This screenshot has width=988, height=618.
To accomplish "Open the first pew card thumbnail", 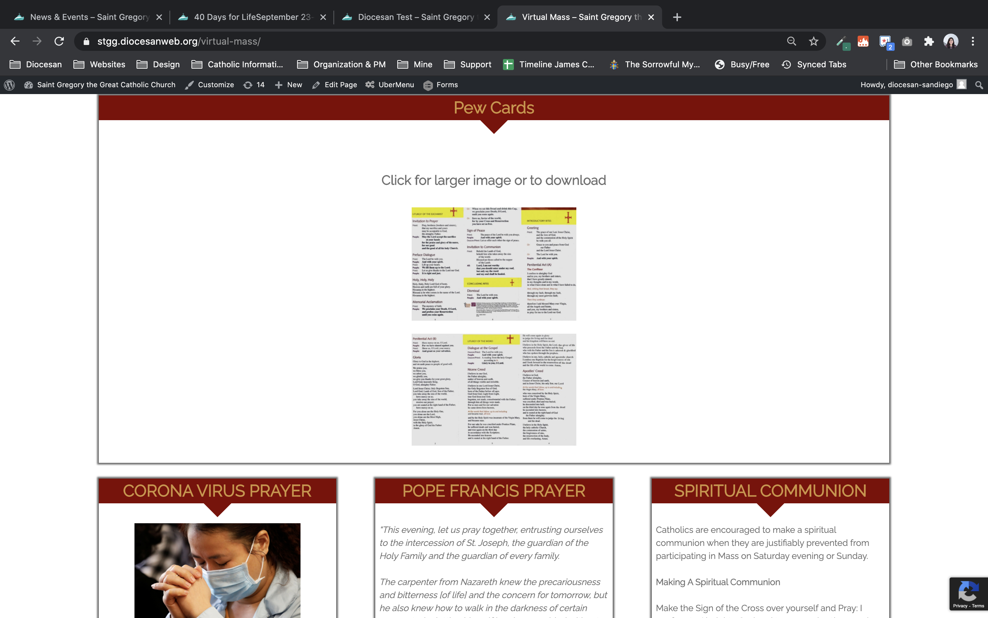I will pyautogui.click(x=494, y=264).
